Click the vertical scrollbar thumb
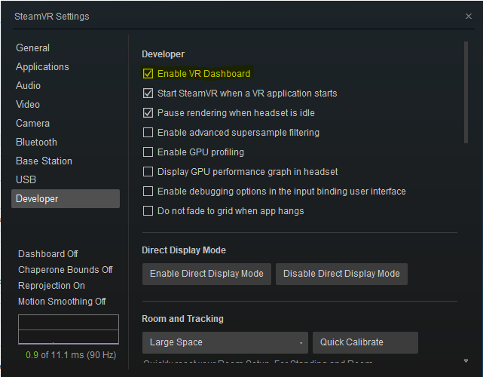The width and height of the screenshot is (483, 377). [x=466, y=93]
